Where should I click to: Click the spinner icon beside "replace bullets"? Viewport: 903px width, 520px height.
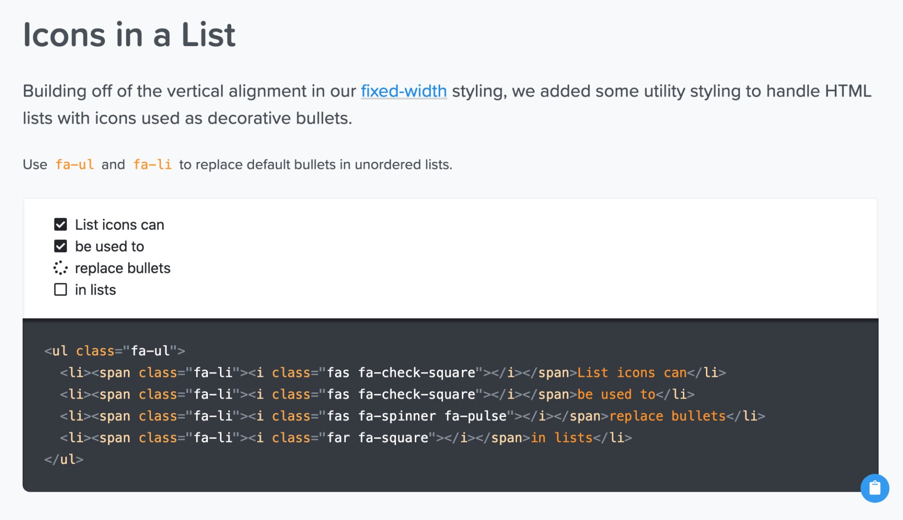coord(60,268)
